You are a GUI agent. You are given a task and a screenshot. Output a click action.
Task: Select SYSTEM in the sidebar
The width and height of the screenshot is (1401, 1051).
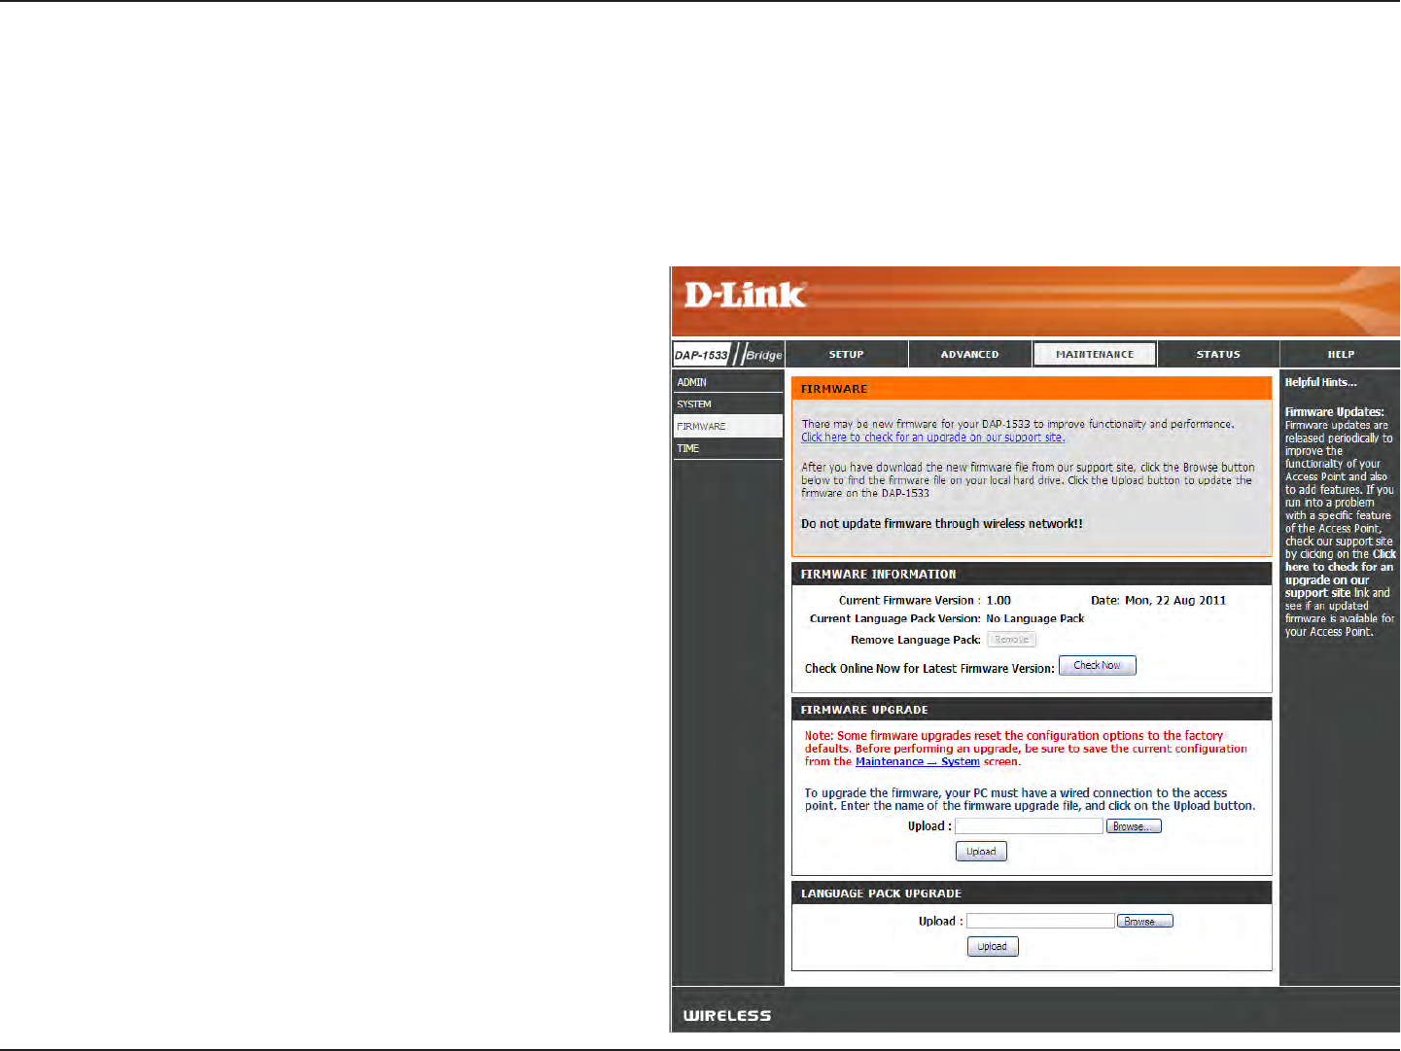[727, 404]
